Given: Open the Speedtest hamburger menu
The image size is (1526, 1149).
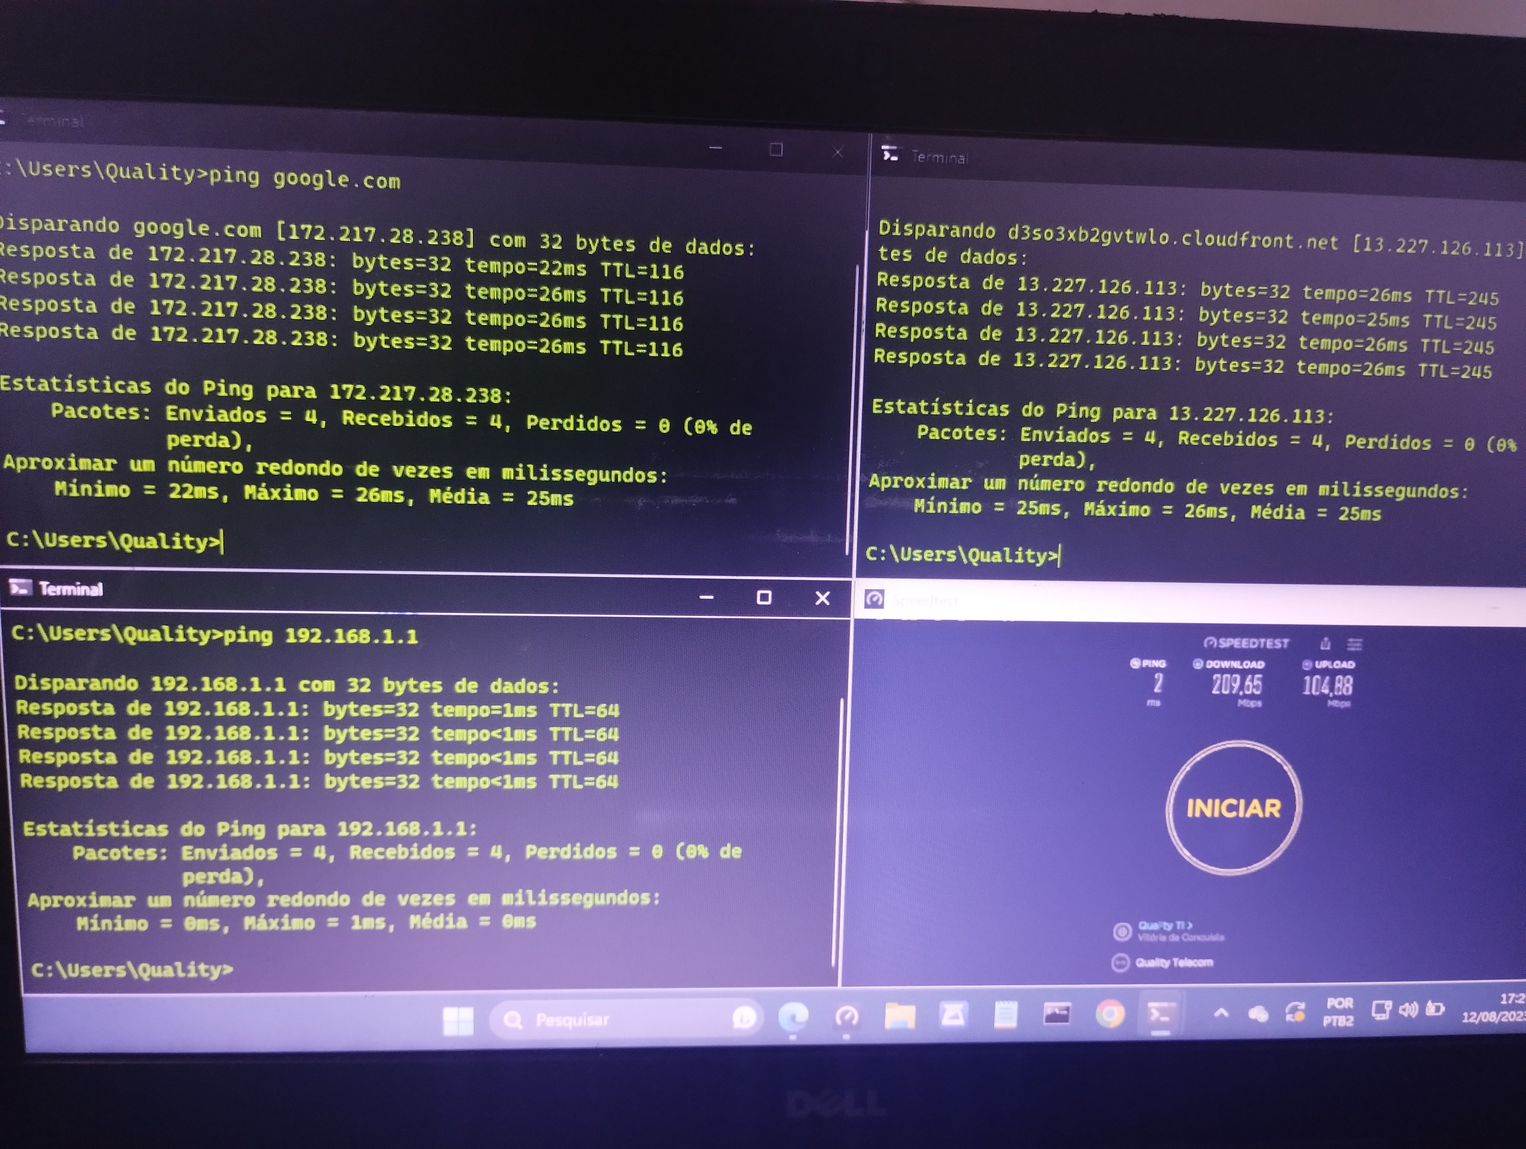Looking at the screenshot, I should 1355,644.
